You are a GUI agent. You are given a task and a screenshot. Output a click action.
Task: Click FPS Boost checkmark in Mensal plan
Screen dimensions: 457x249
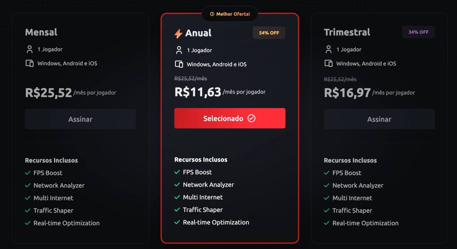coord(28,173)
